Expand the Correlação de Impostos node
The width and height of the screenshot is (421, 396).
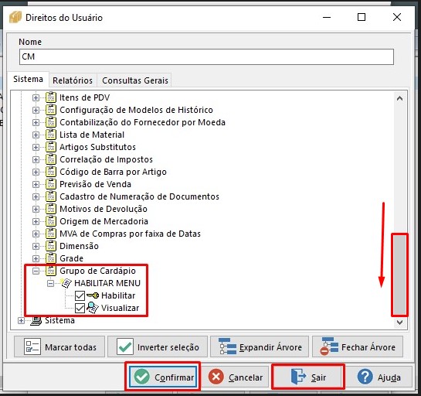point(36,159)
